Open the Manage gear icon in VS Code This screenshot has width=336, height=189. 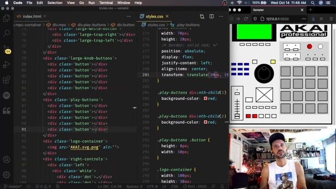[6, 175]
